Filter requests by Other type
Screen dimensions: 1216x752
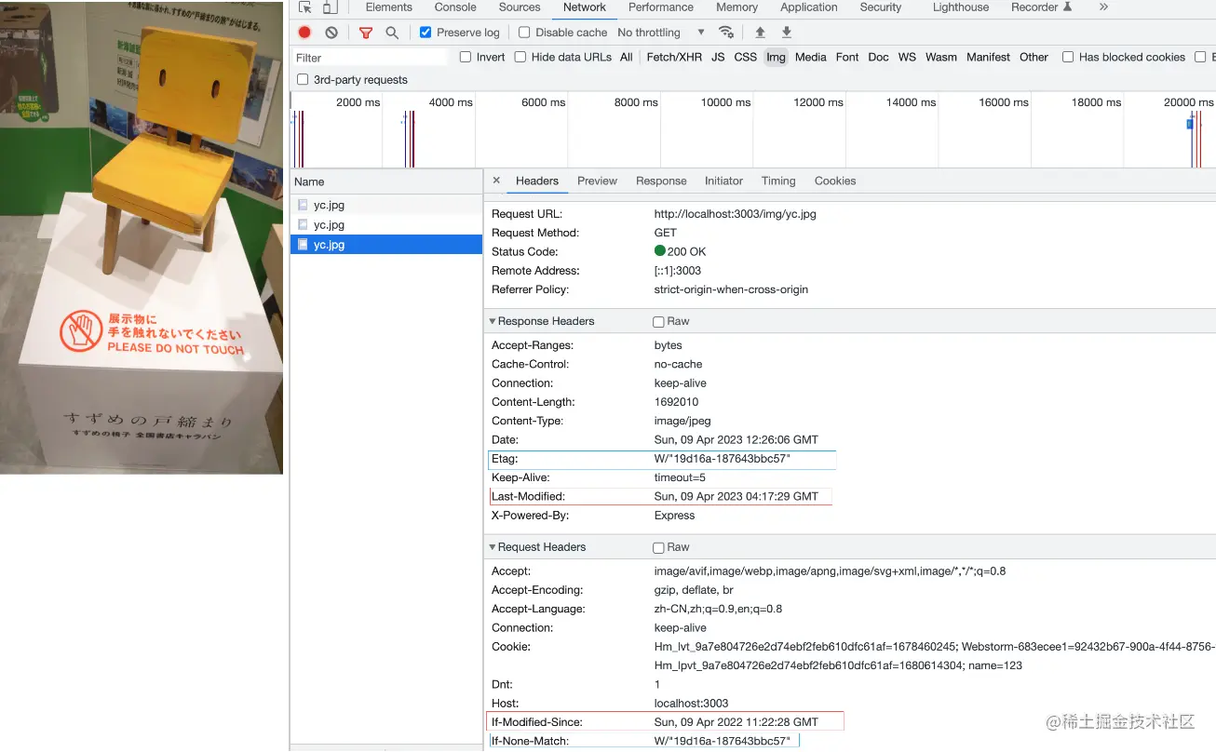[x=1034, y=57]
